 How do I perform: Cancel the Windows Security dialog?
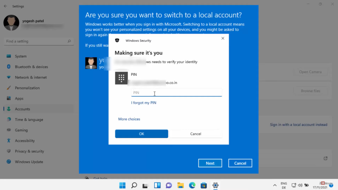click(196, 134)
